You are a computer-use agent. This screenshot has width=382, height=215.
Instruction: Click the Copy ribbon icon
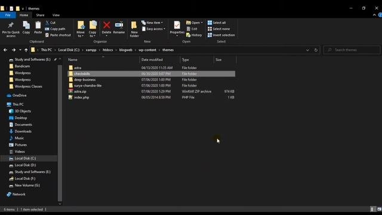pos(26,27)
